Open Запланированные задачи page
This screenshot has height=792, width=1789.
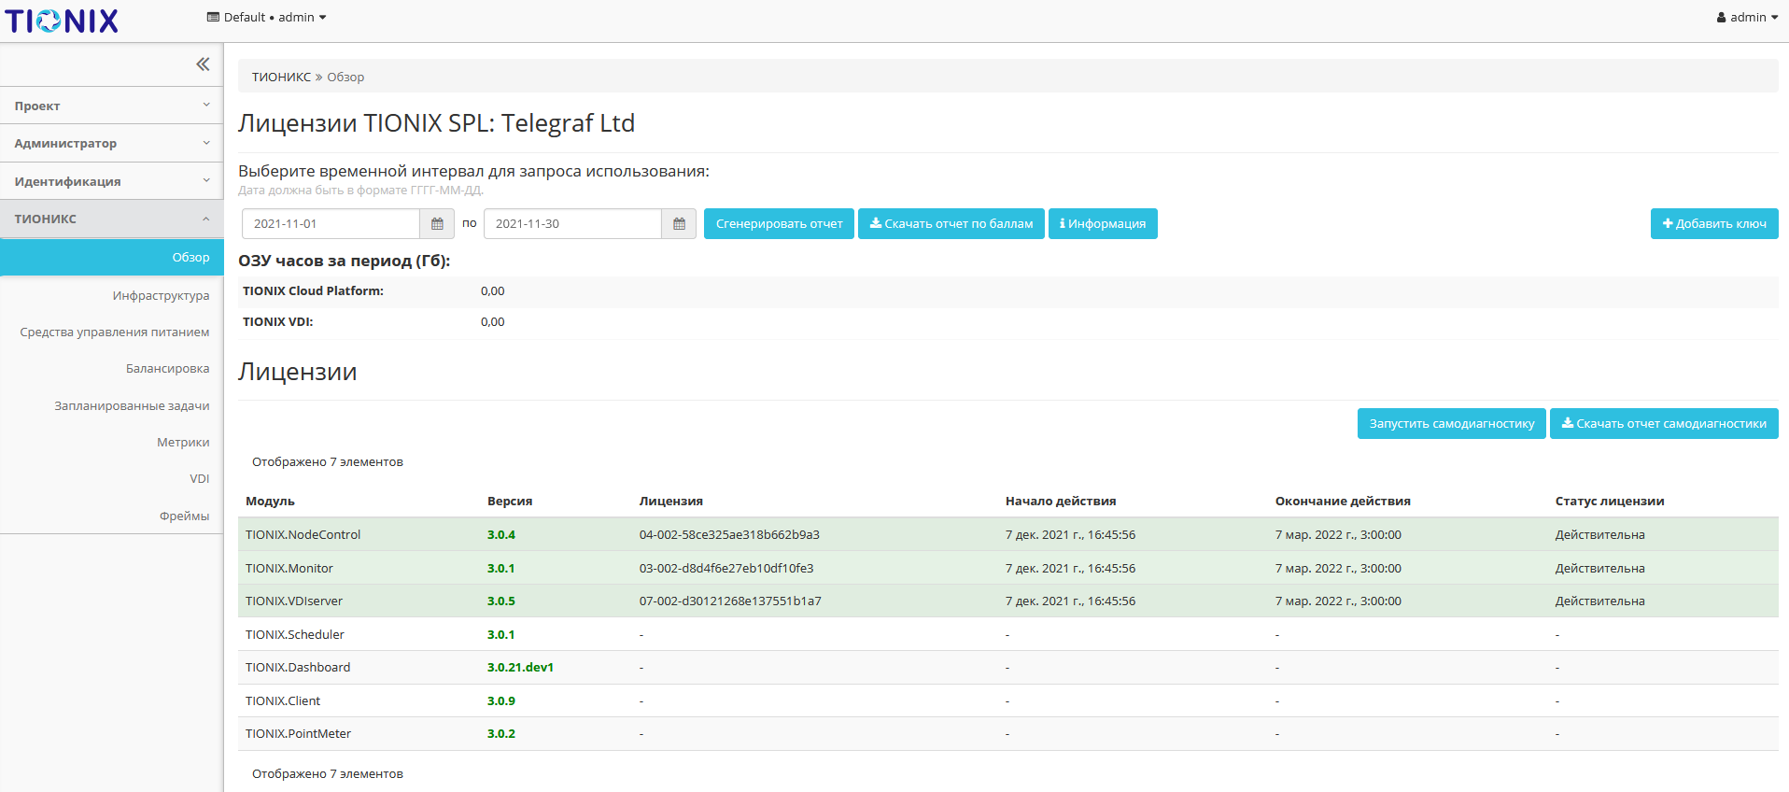132,405
